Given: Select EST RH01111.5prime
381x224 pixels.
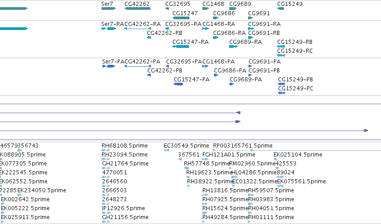Looking at the screenshot, I should click(x=271, y=217).
